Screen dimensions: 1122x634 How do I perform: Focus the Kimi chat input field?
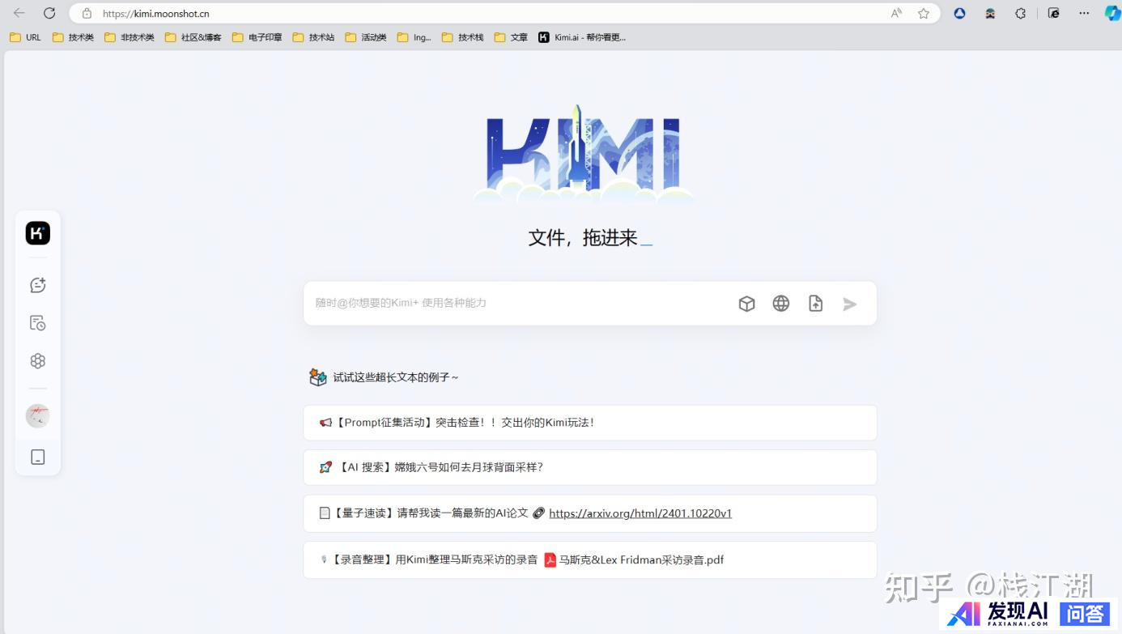pyautogui.click(x=518, y=303)
